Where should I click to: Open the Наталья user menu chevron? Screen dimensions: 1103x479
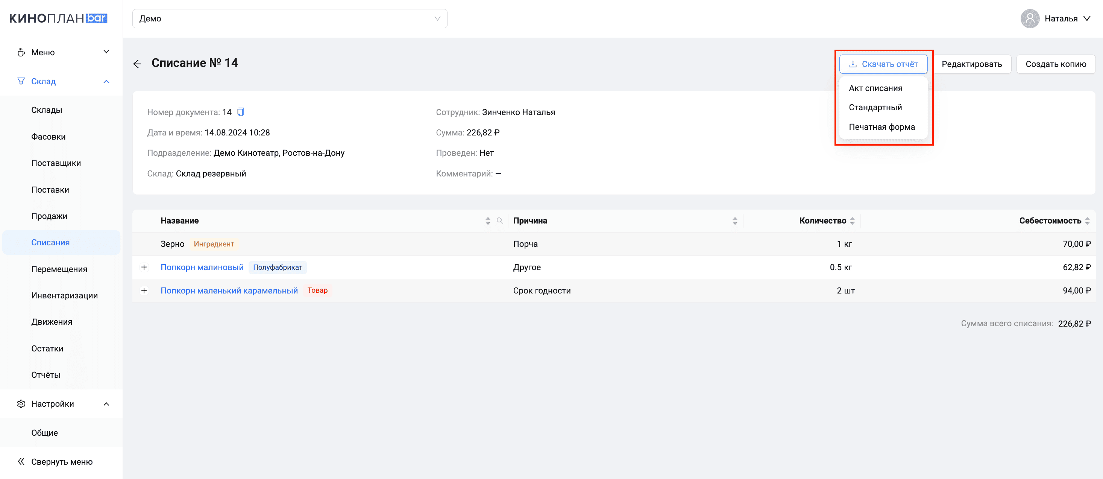click(1087, 18)
